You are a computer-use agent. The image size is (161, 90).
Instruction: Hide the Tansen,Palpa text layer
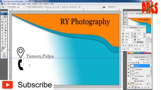(x=128, y=69)
